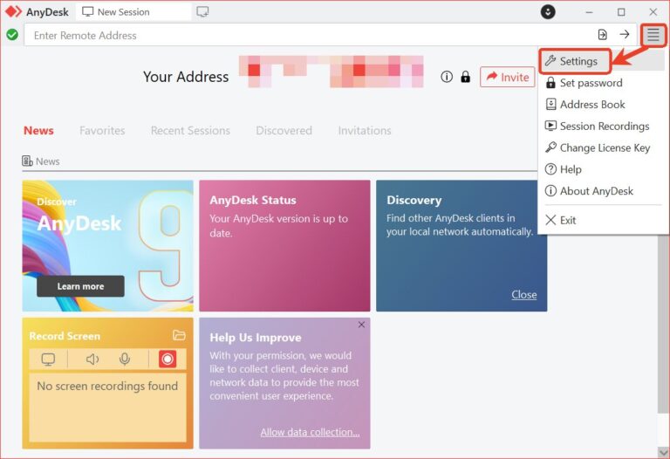Open the New Session tab
The image size is (670, 459).
[133, 12]
